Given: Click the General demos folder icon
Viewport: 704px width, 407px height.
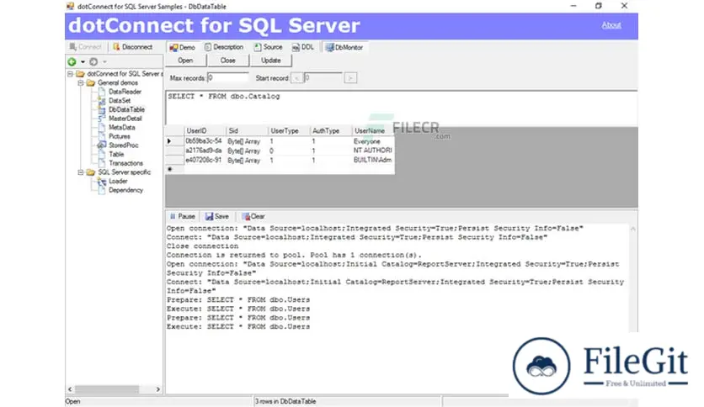Looking at the screenshot, I should coord(91,82).
